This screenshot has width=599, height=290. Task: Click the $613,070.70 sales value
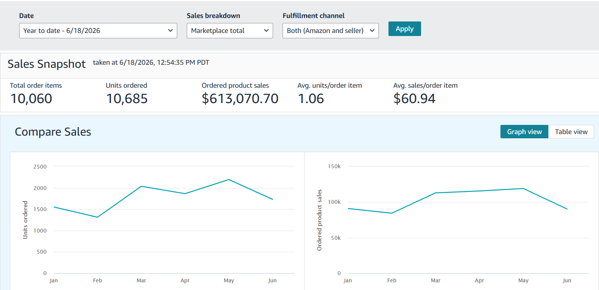240,98
